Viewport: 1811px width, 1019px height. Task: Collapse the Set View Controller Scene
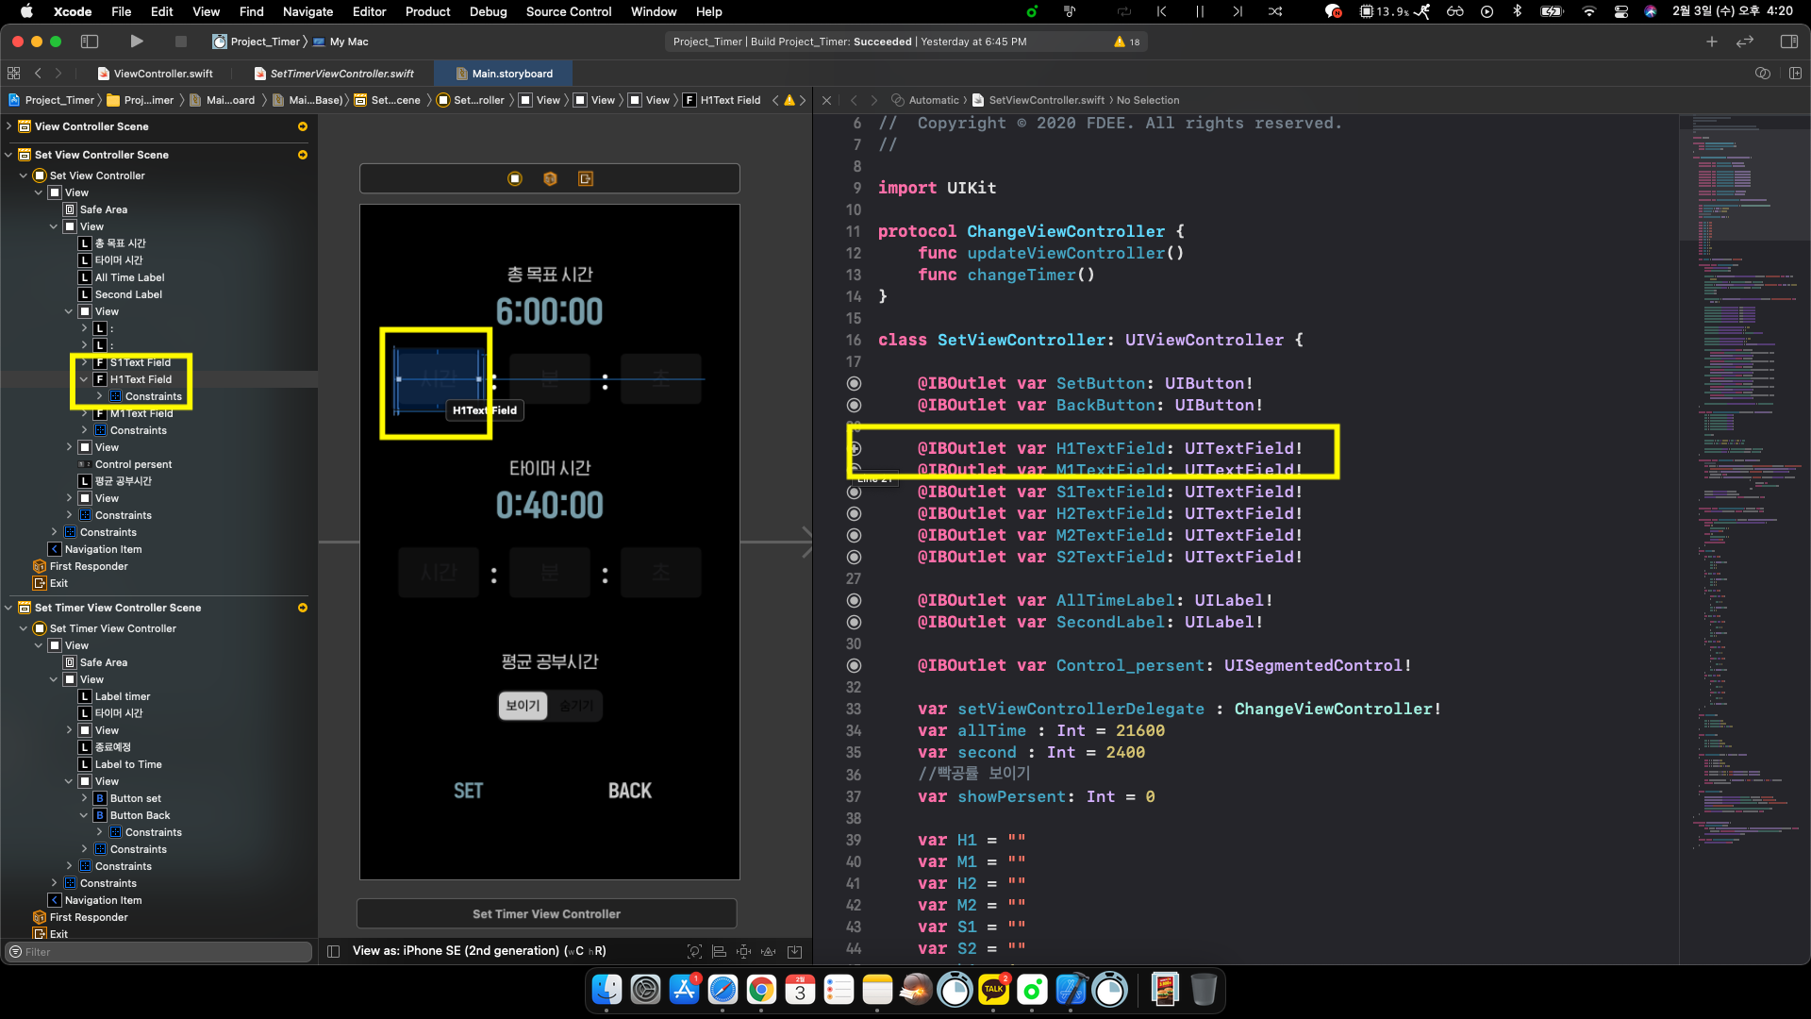(9, 155)
